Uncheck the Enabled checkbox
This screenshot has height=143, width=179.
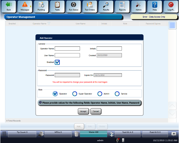click(57, 62)
